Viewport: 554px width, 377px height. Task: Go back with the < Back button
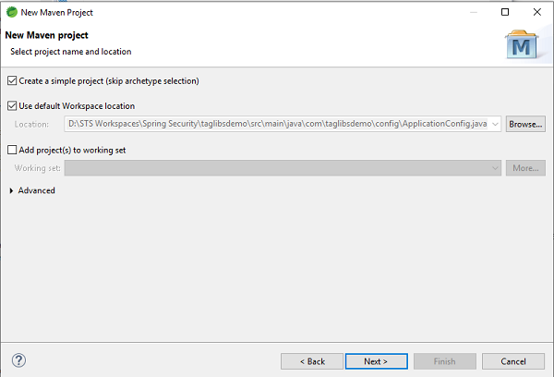[311, 361]
